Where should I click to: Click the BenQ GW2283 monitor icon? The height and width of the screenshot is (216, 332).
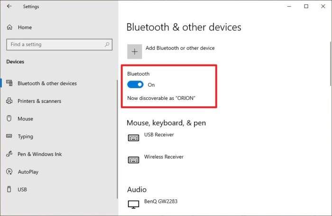click(x=133, y=204)
